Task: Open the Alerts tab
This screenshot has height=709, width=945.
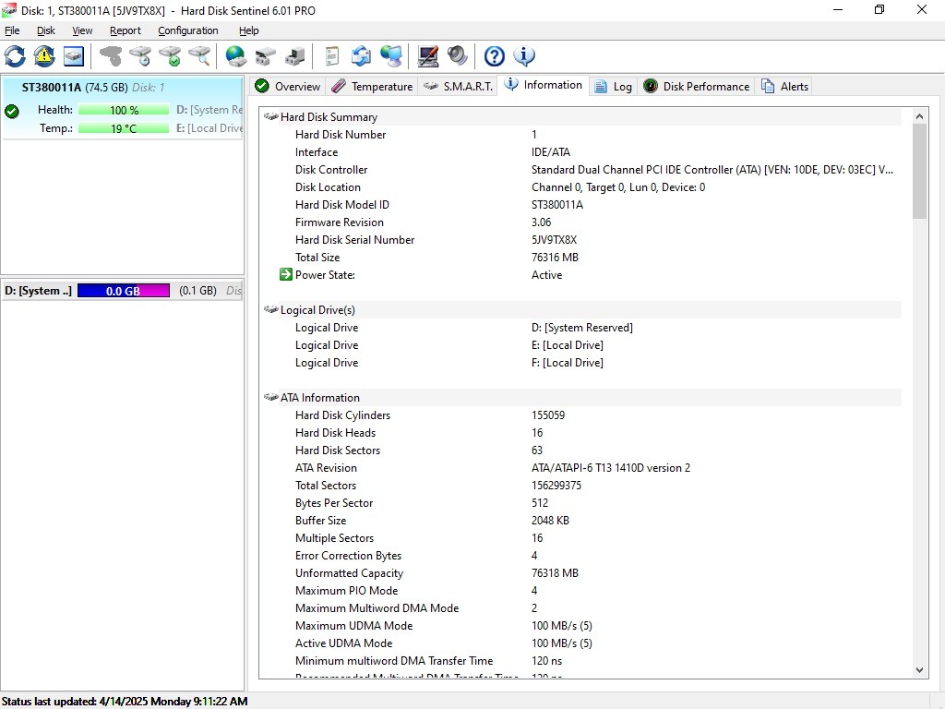Action: click(784, 86)
